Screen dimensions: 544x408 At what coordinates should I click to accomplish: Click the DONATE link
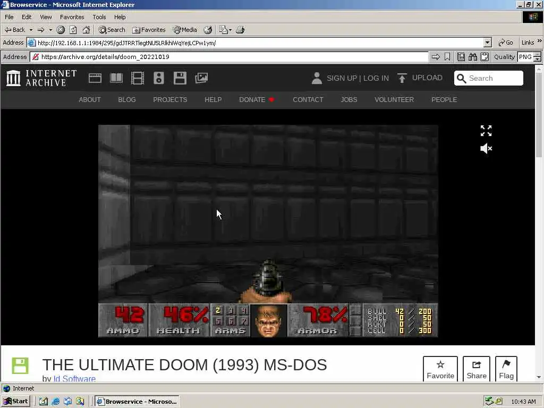pyautogui.click(x=257, y=99)
